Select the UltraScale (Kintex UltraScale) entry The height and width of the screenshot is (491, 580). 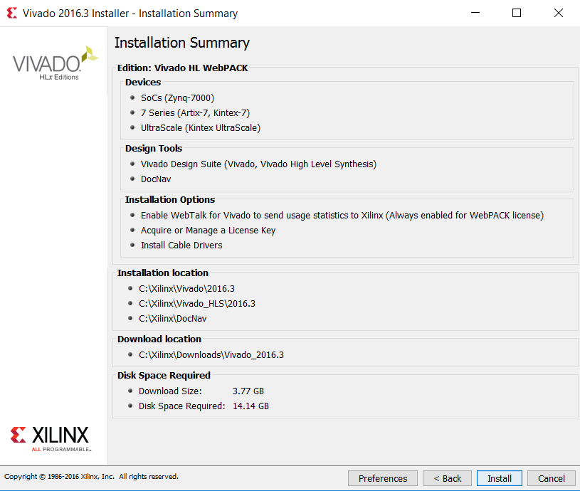point(201,128)
